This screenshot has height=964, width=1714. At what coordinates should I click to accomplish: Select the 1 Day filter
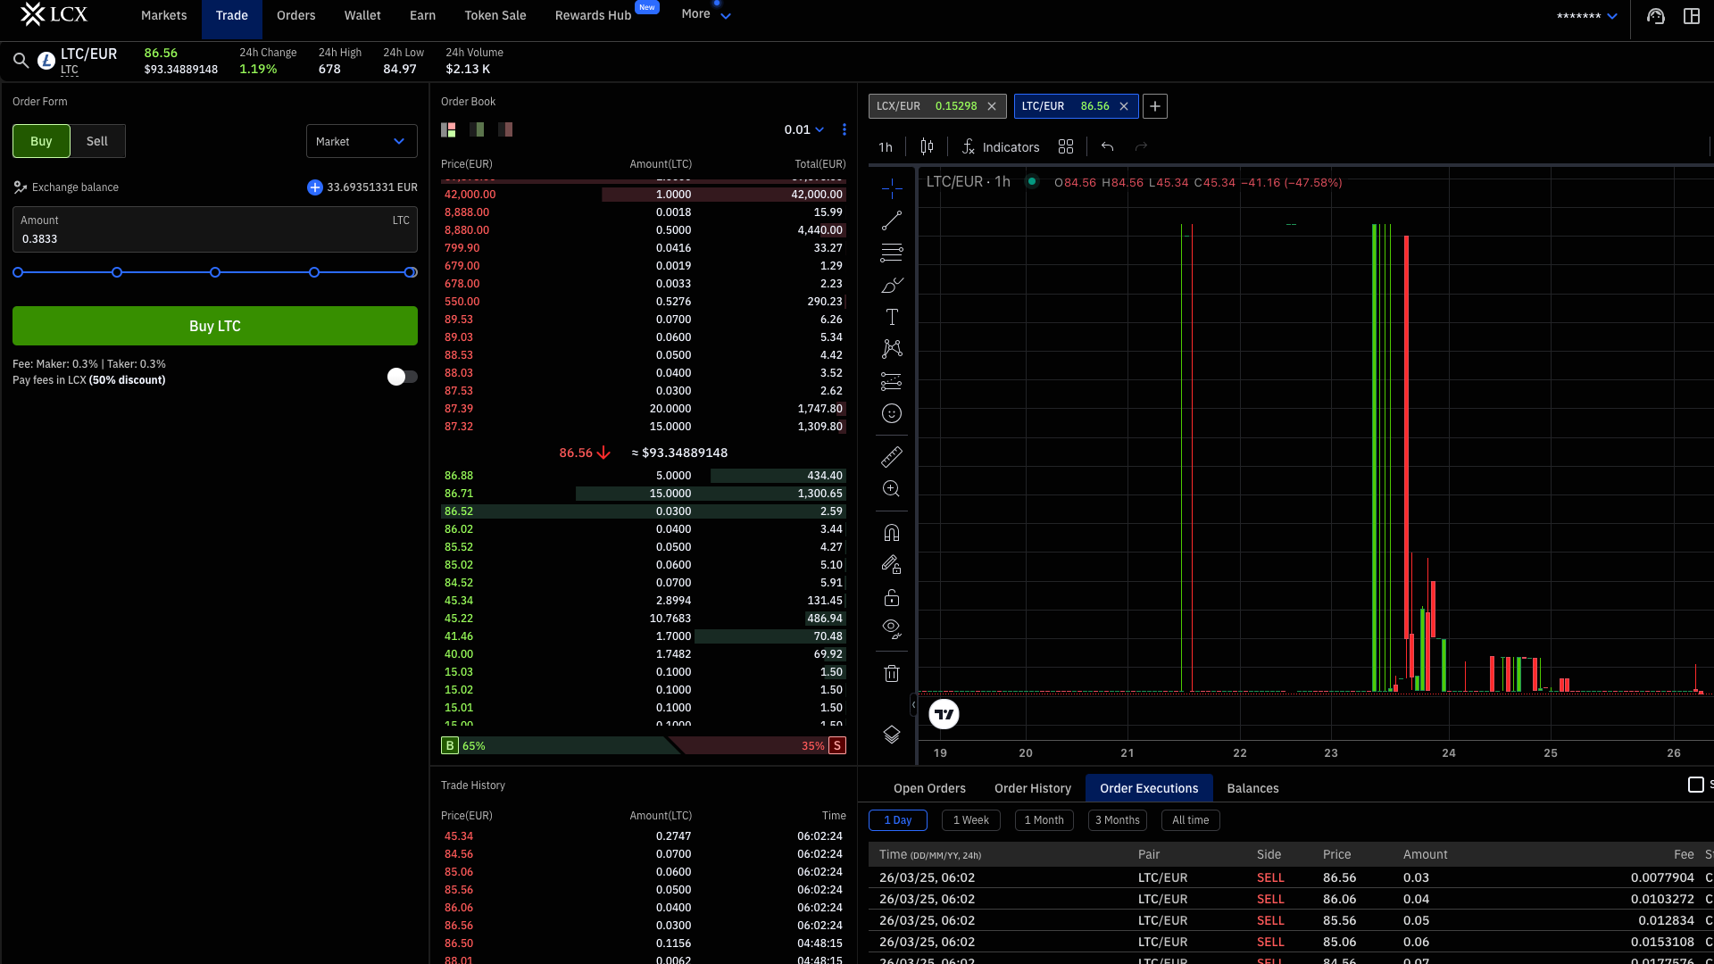(x=898, y=820)
